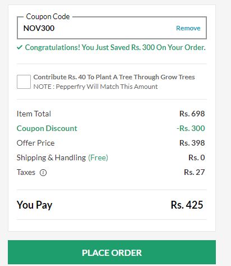Click the Coupon Code field label

click(x=48, y=17)
